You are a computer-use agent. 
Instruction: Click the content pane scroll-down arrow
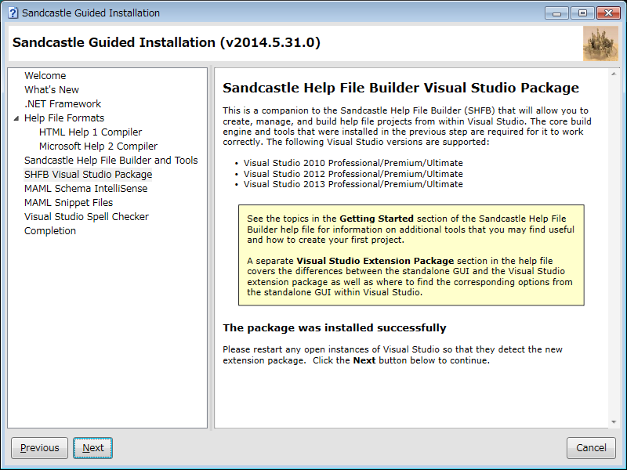click(x=614, y=422)
